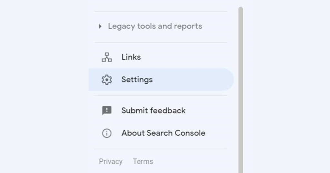
Task: Follow the Terms link in the footer
Action: click(x=143, y=161)
